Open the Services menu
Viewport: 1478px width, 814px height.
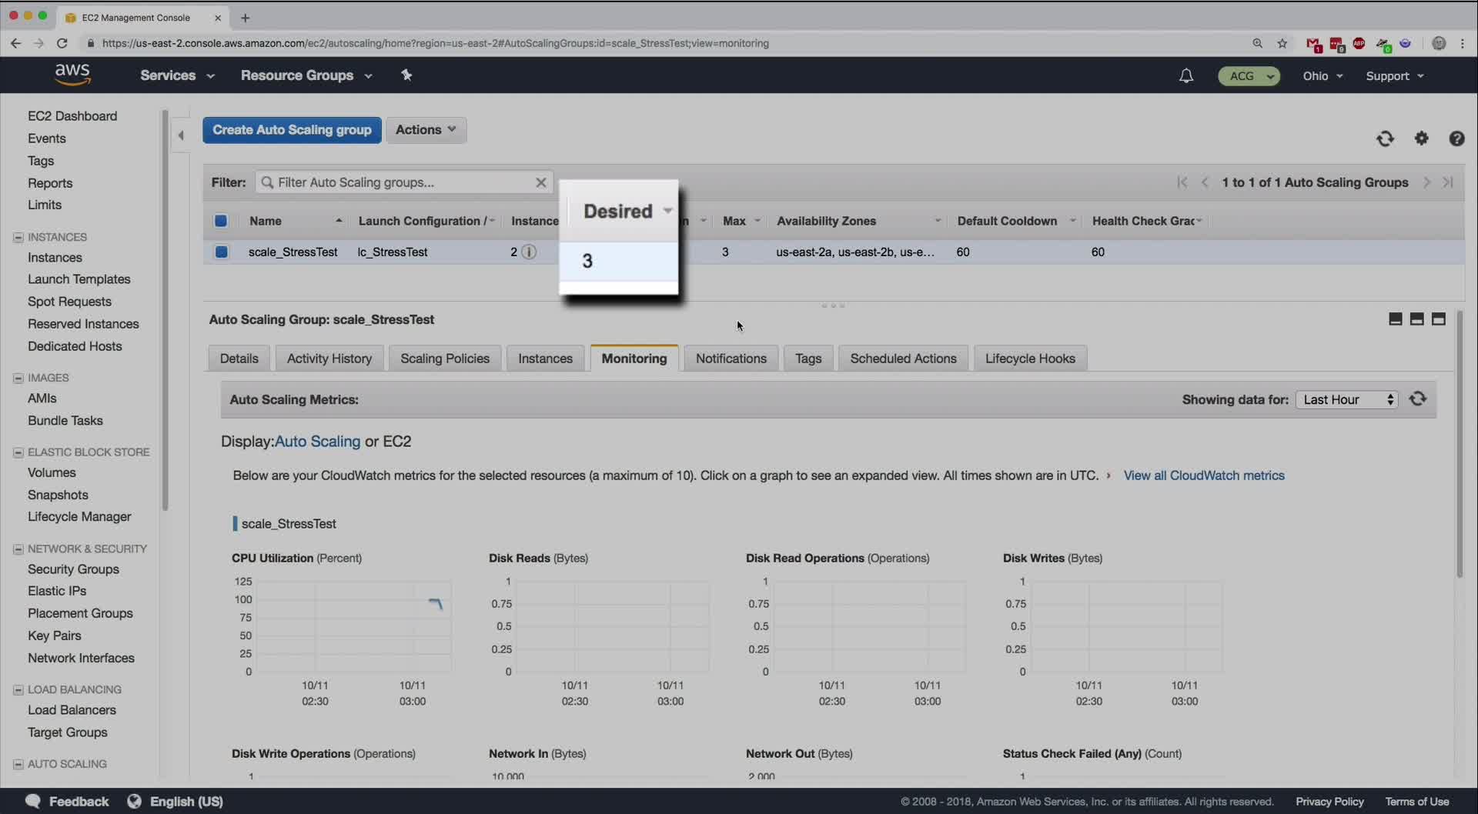click(x=177, y=75)
